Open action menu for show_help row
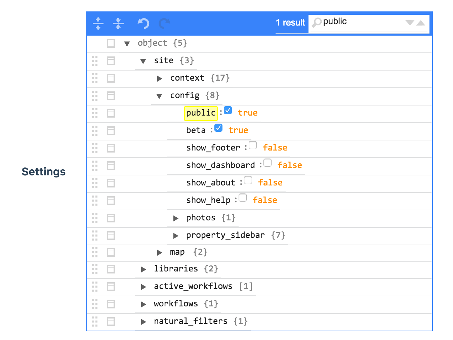Image resolution: width=453 pixels, height=340 pixels. tap(111, 201)
